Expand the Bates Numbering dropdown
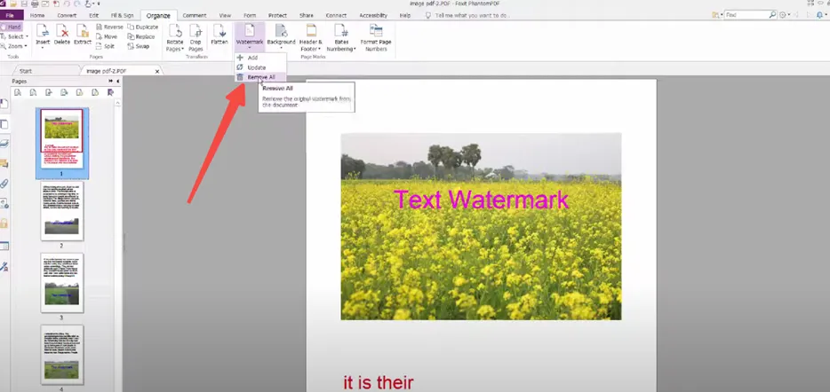Image resolution: width=830 pixels, height=392 pixels. (x=341, y=37)
